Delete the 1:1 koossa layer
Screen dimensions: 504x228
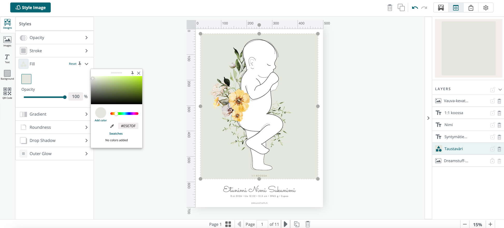499,113
